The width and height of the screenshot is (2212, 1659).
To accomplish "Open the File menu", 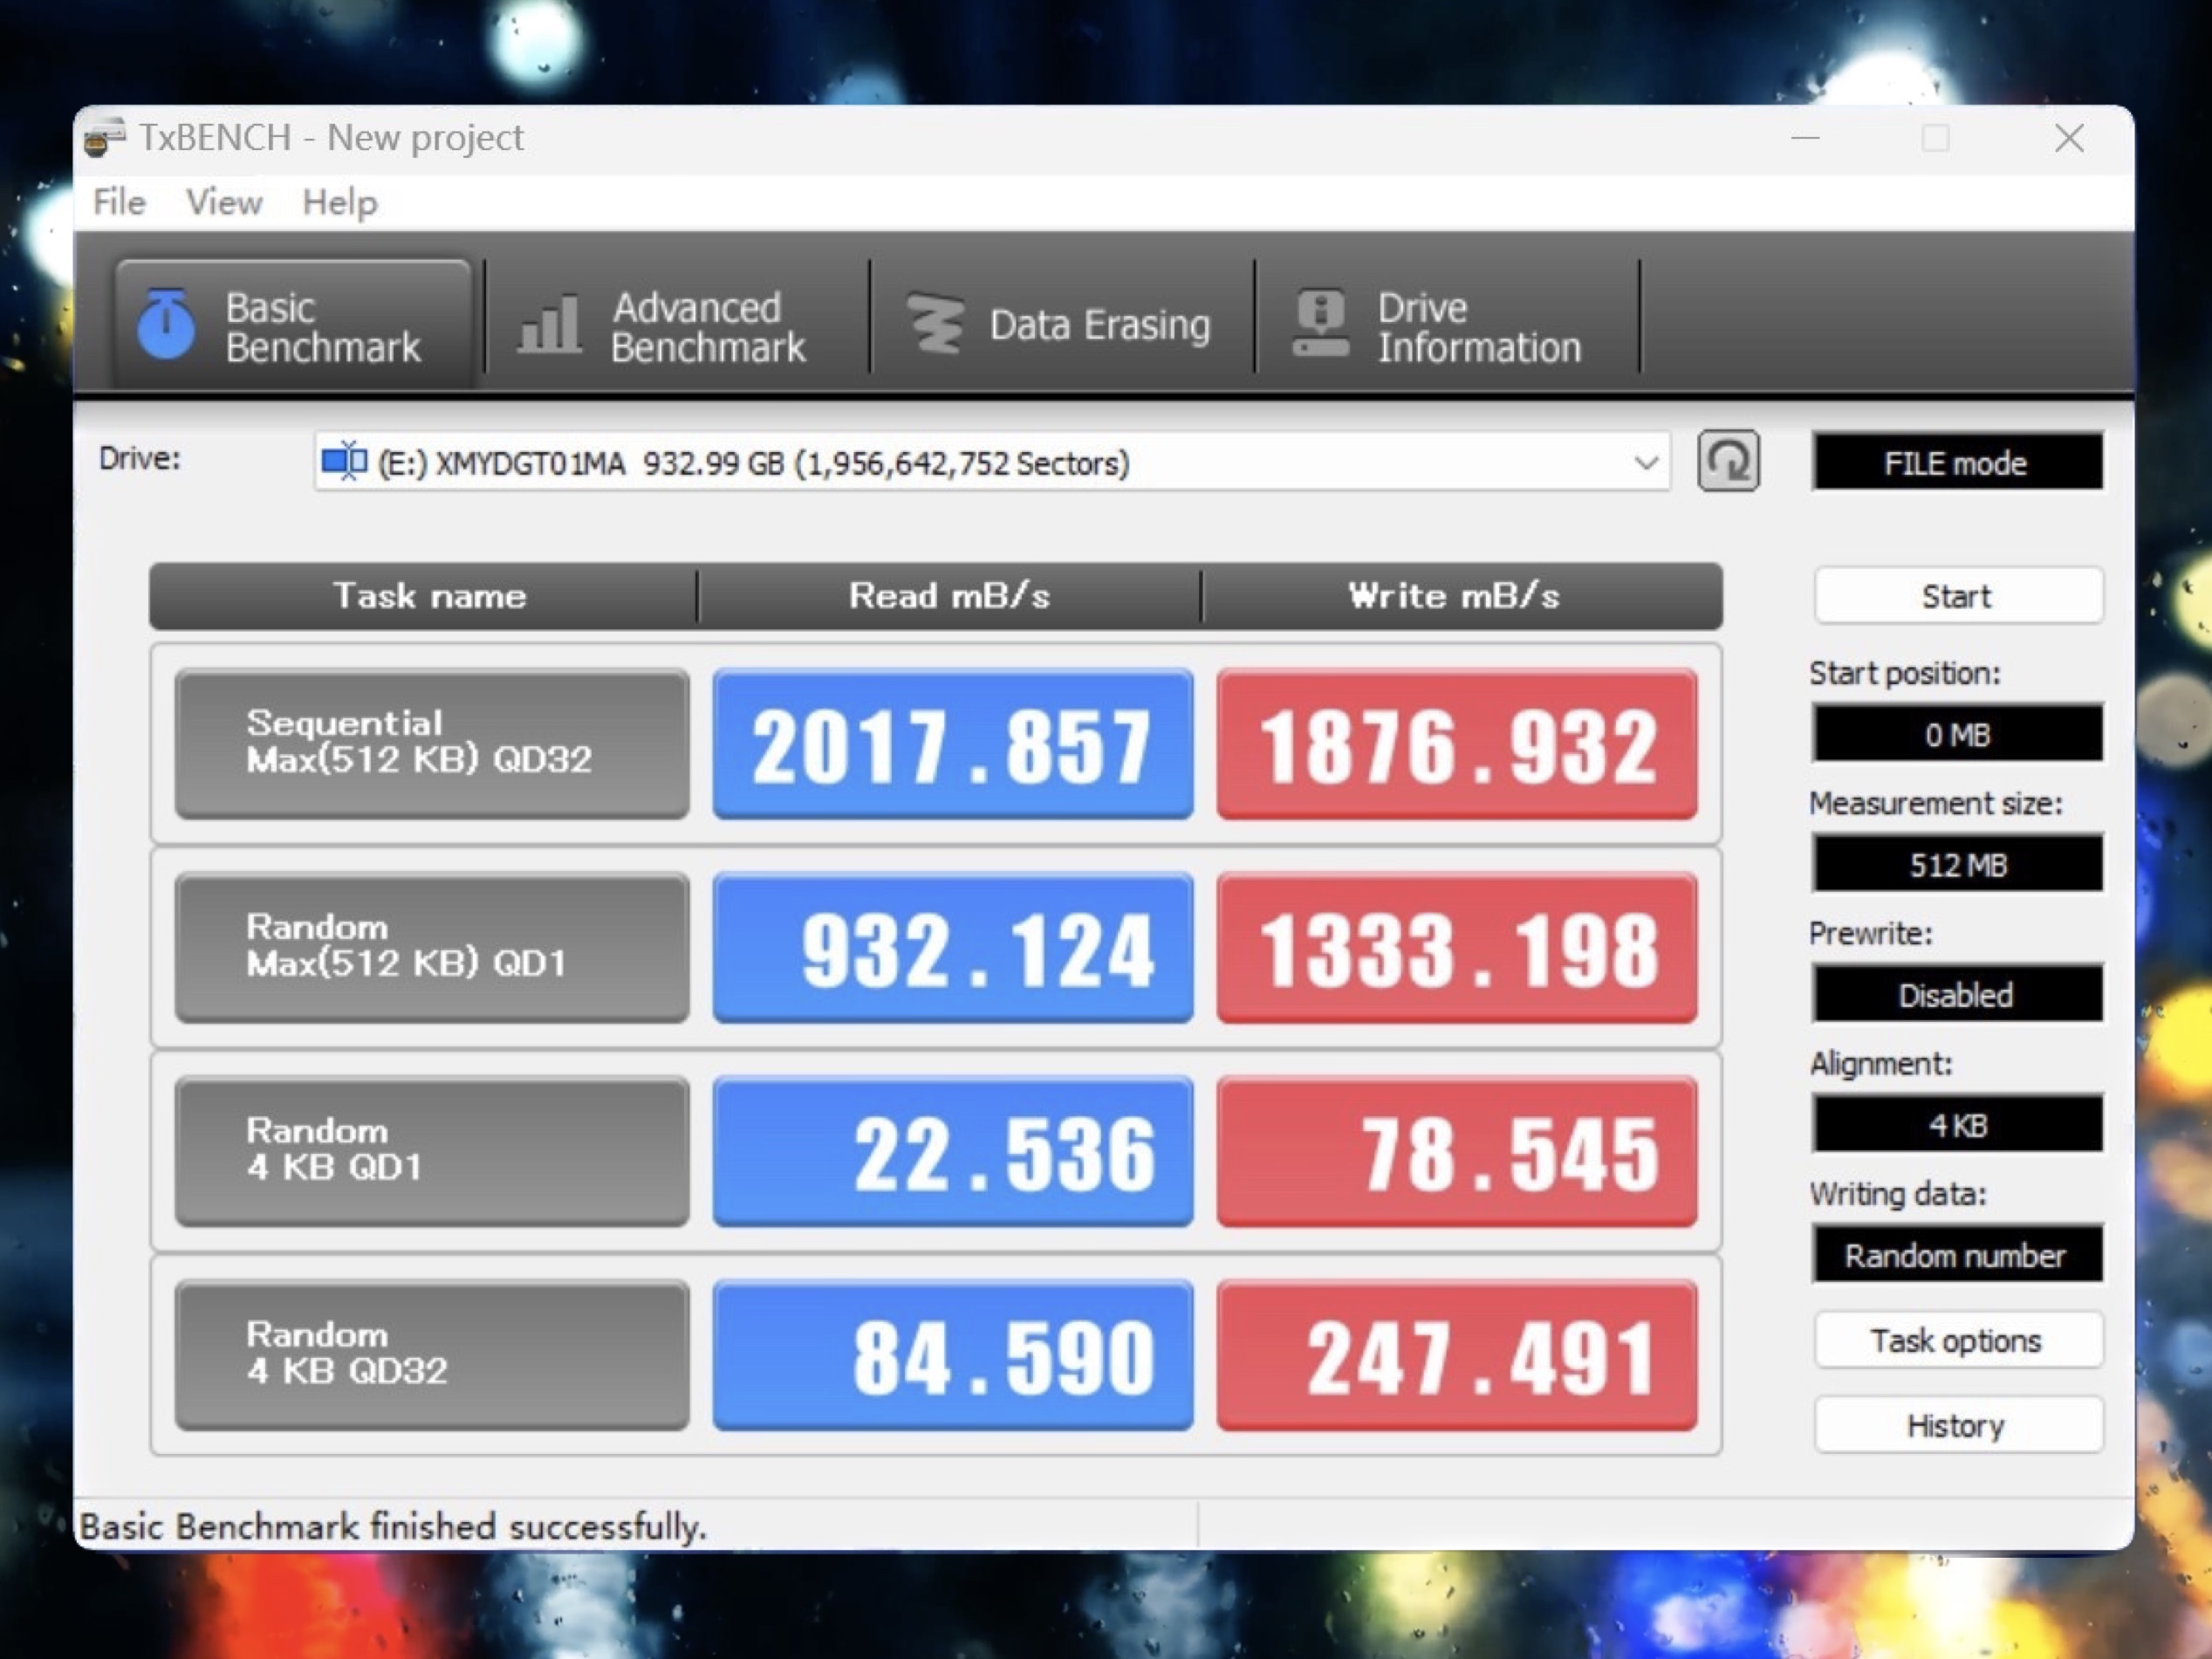I will (x=119, y=203).
